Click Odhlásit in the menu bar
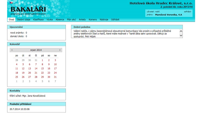The height and width of the screenshot is (129, 203). (115, 19)
